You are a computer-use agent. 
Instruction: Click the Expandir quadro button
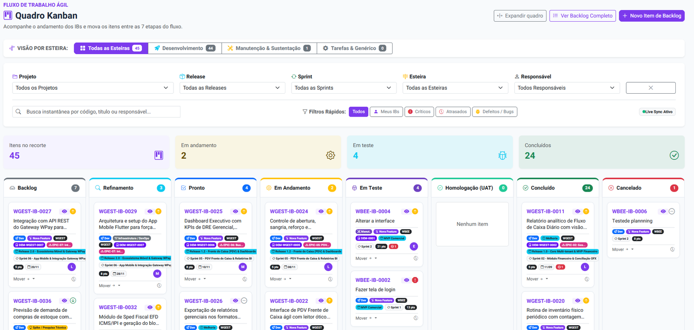[520, 16]
